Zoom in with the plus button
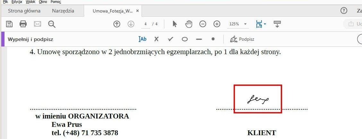 point(217,24)
